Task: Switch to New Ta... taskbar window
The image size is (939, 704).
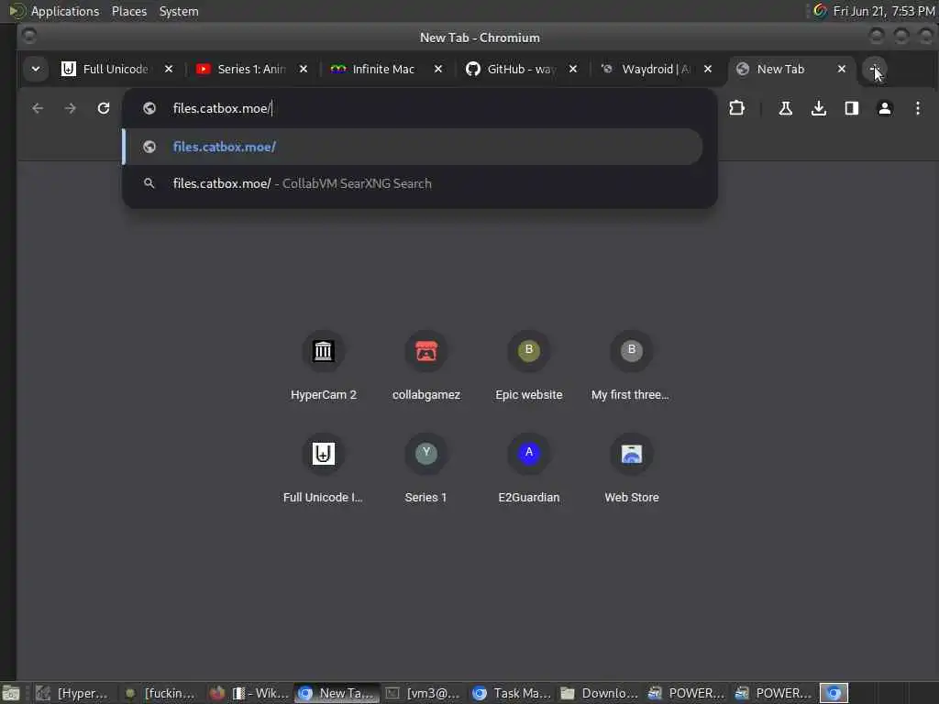Action: 337,693
